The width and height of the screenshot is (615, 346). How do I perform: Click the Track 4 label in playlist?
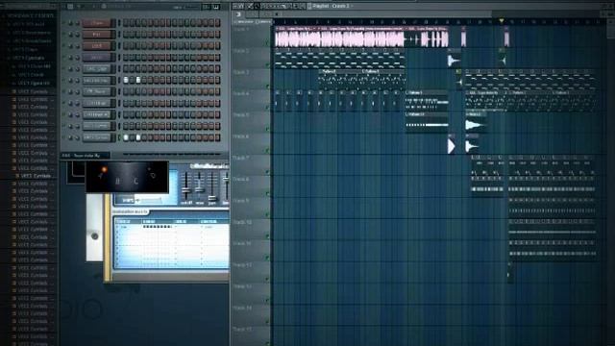pos(241,94)
